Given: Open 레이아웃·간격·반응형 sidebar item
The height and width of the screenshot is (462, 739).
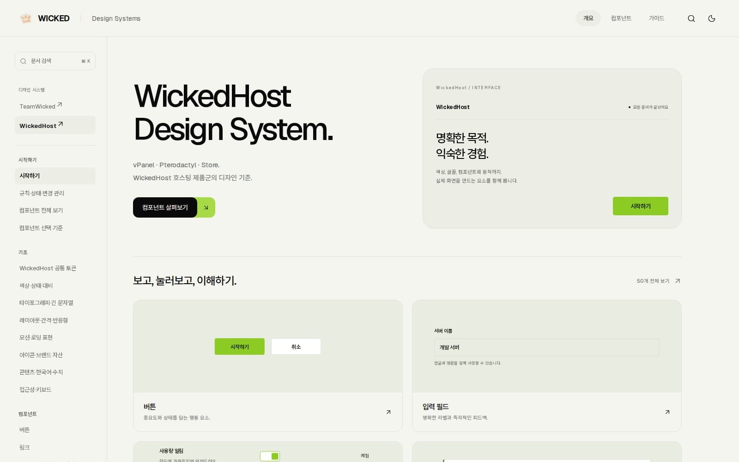Looking at the screenshot, I should (55, 320).
